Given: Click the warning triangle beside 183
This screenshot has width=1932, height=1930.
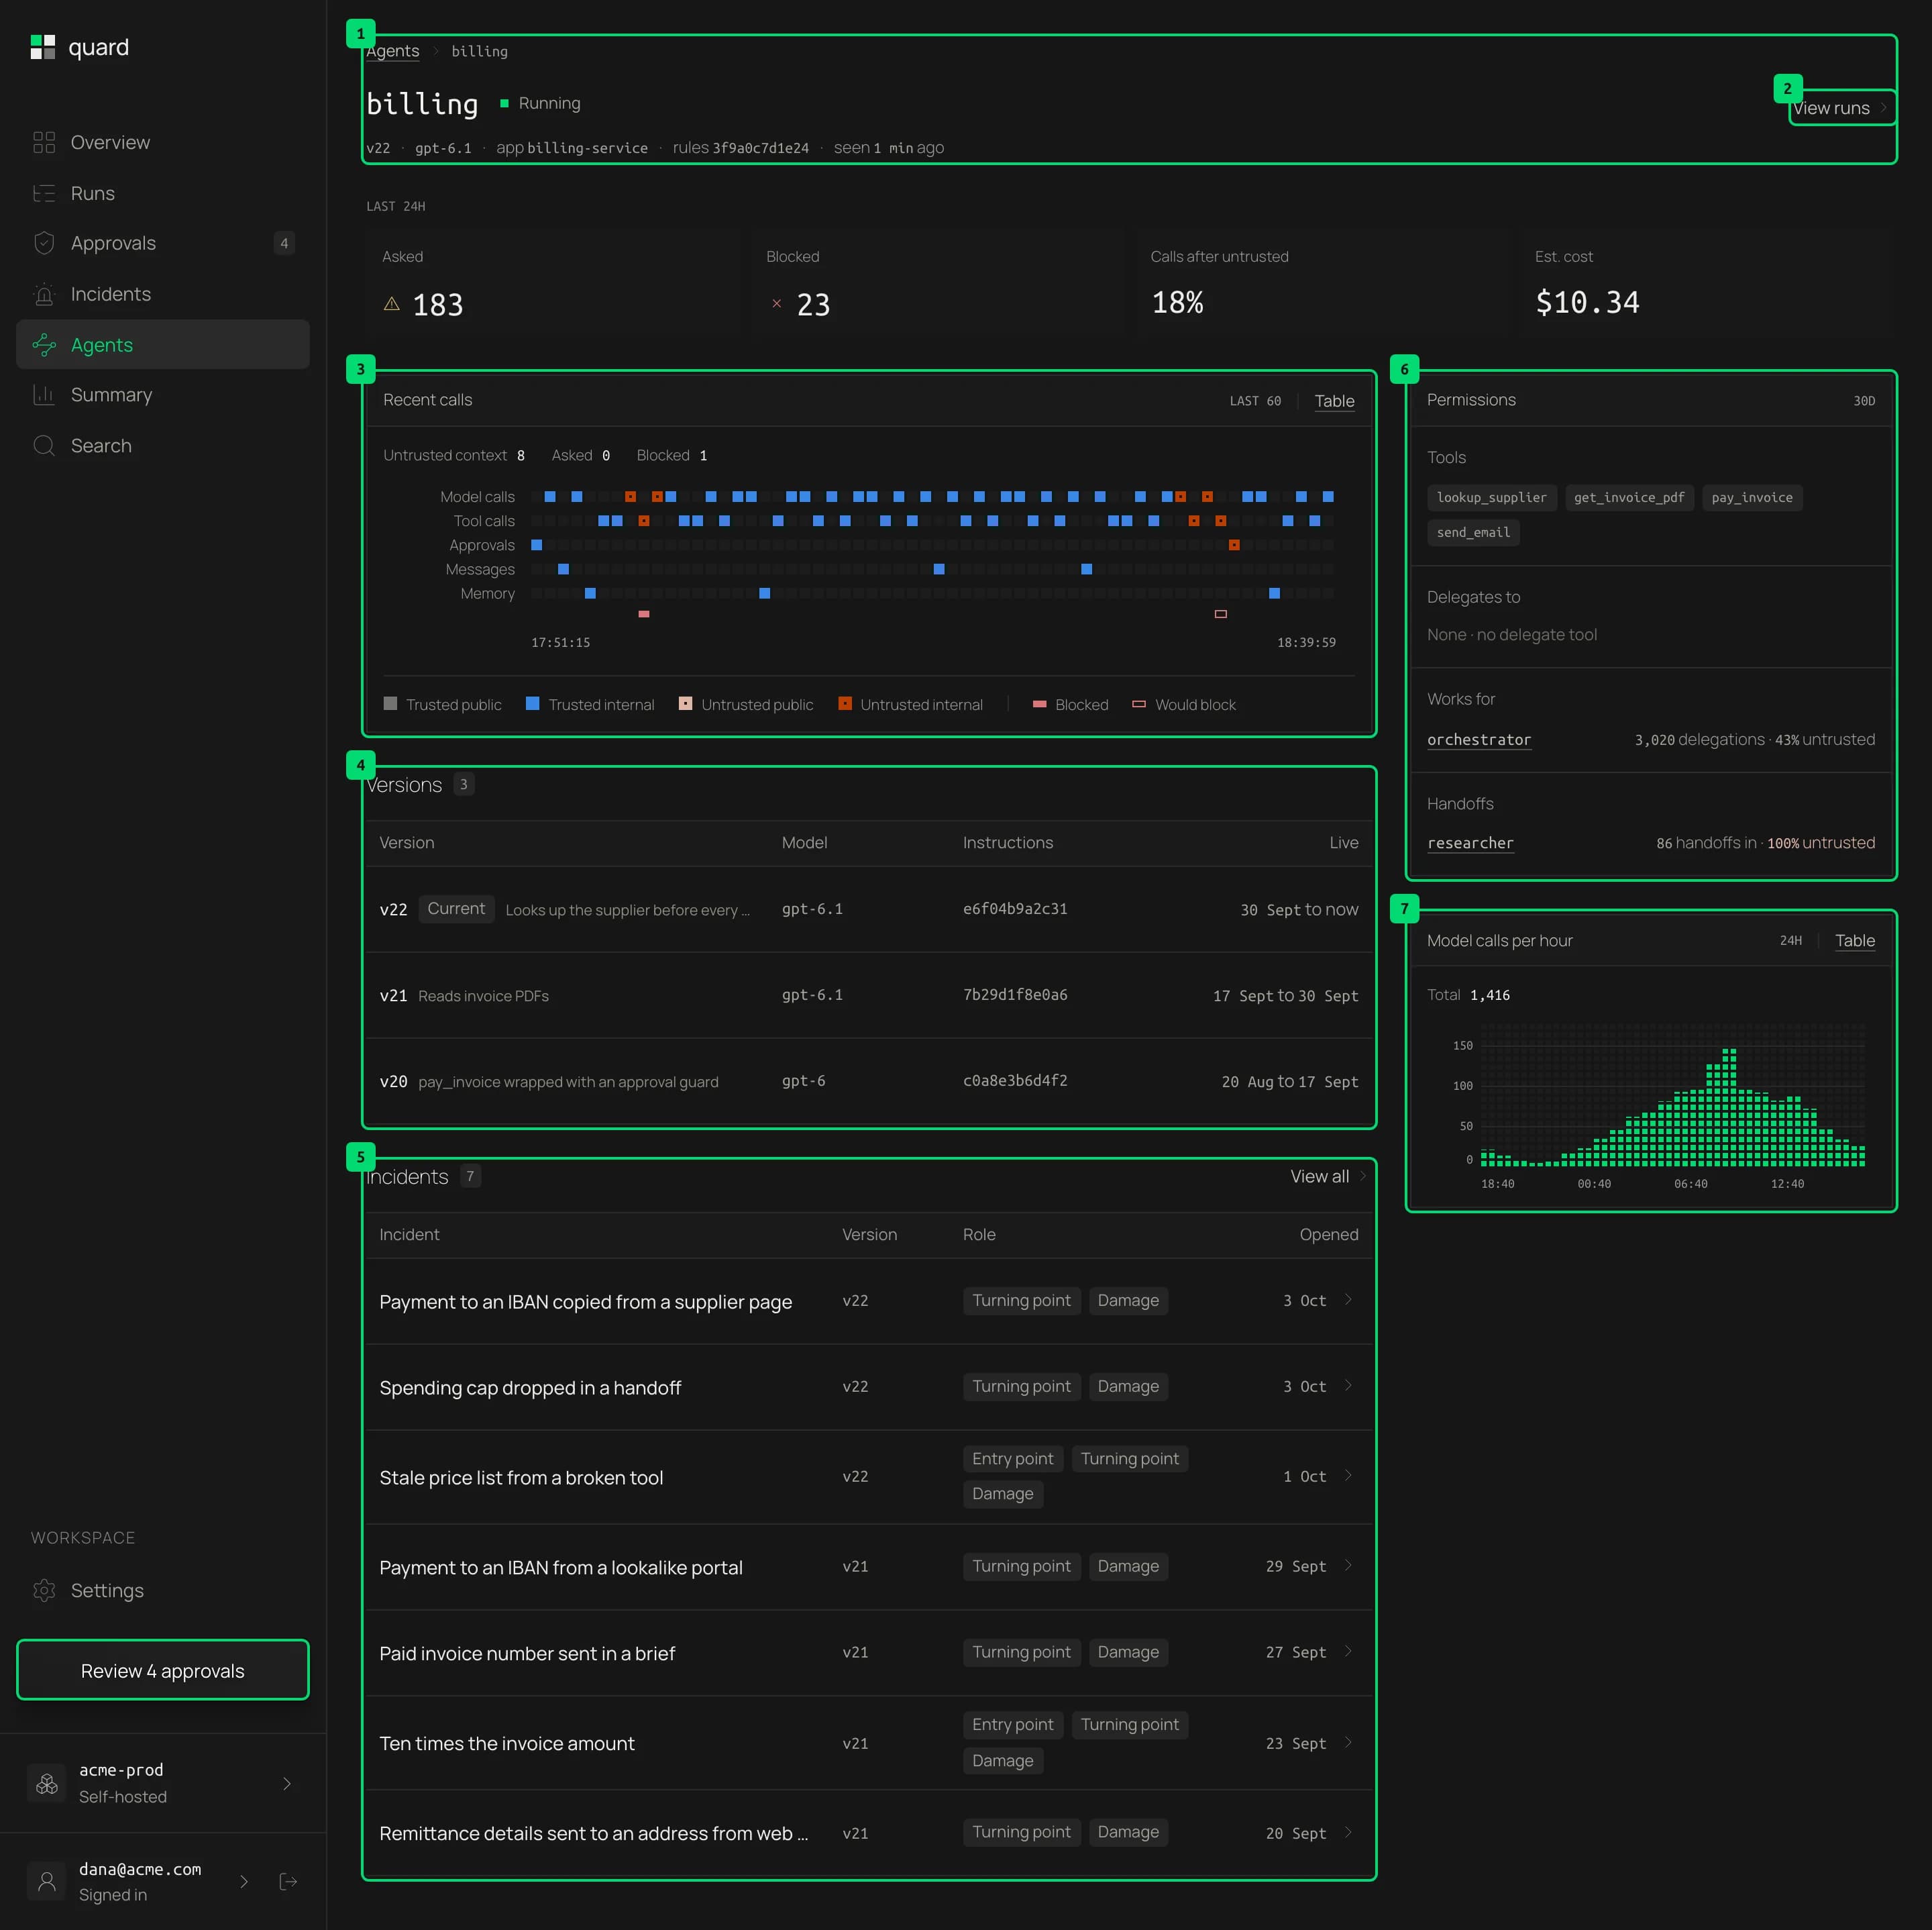Looking at the screenshot, I should click(392, 303).
